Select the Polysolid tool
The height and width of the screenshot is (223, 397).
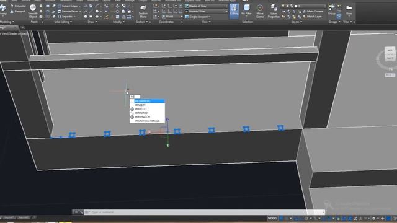pyautogui.click(x=18, y=6)
